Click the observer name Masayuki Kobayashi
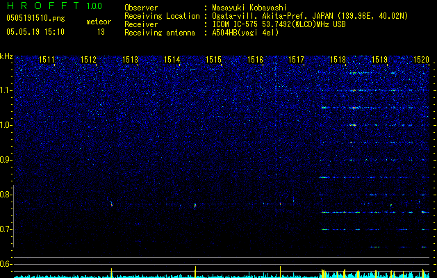 coord(249,8)
